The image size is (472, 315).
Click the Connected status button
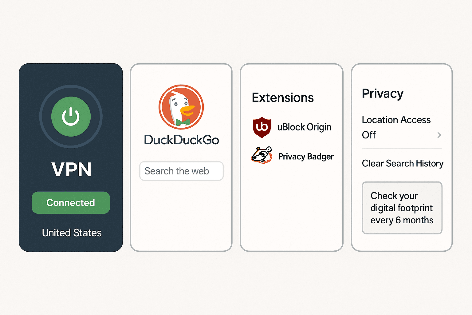71,203
